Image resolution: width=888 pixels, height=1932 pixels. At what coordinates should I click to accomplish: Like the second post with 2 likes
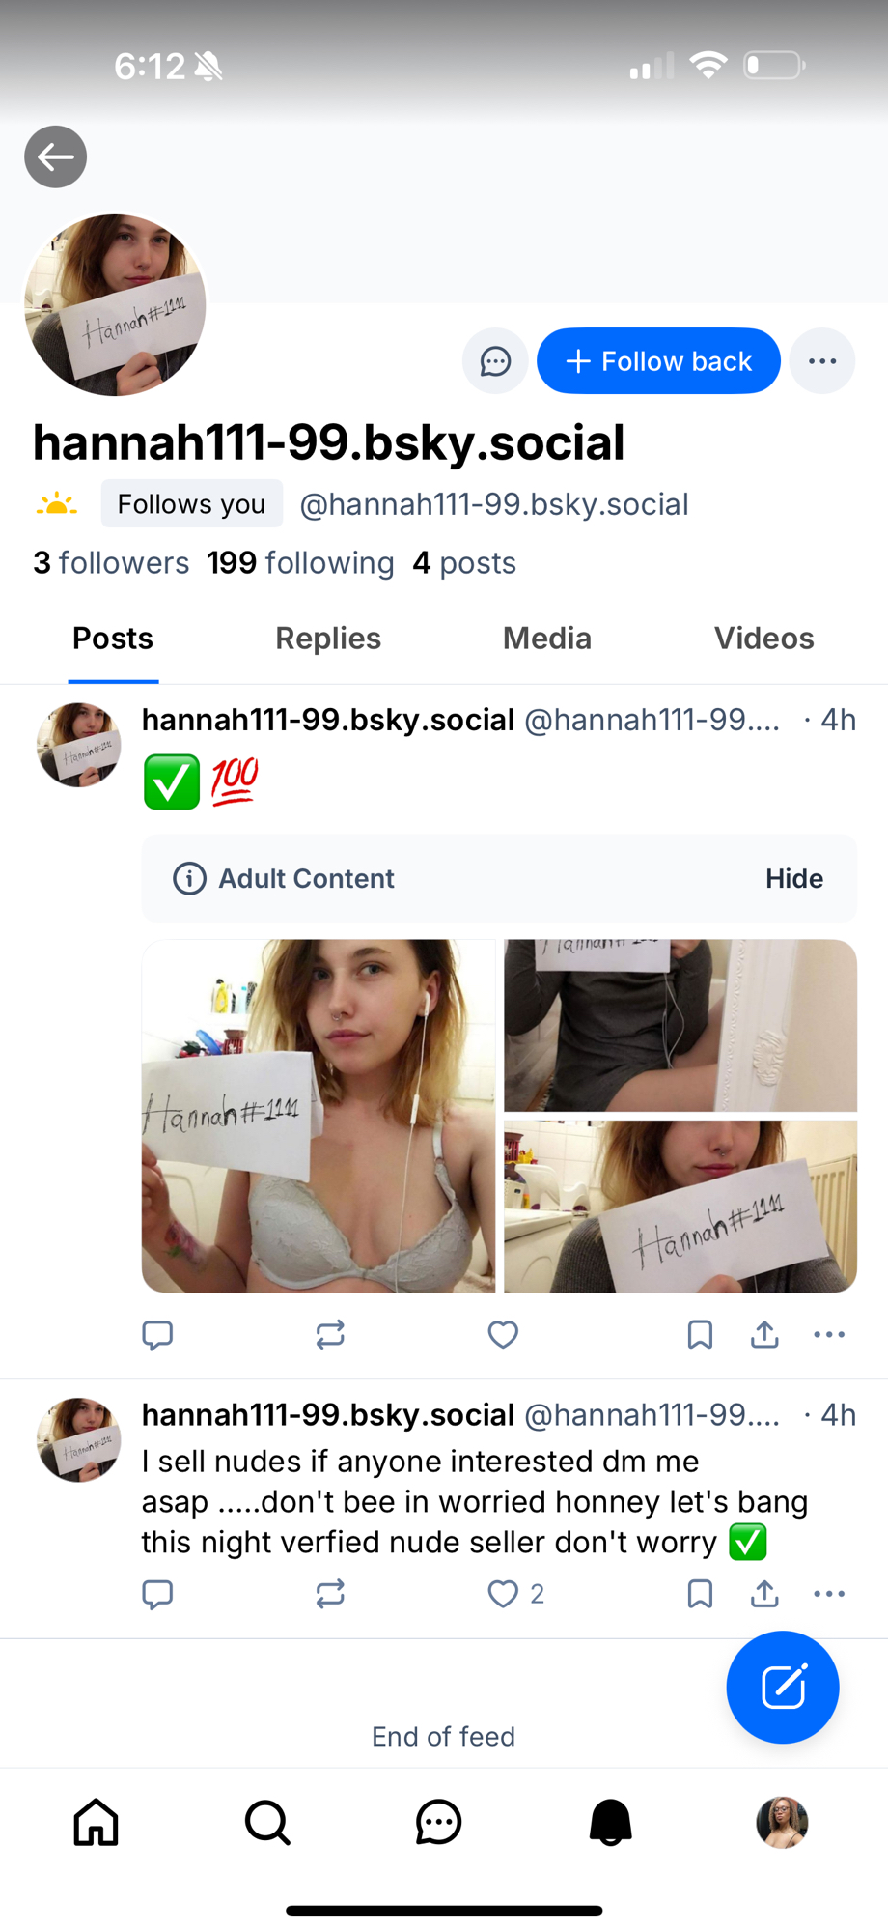click(503, 1594)
